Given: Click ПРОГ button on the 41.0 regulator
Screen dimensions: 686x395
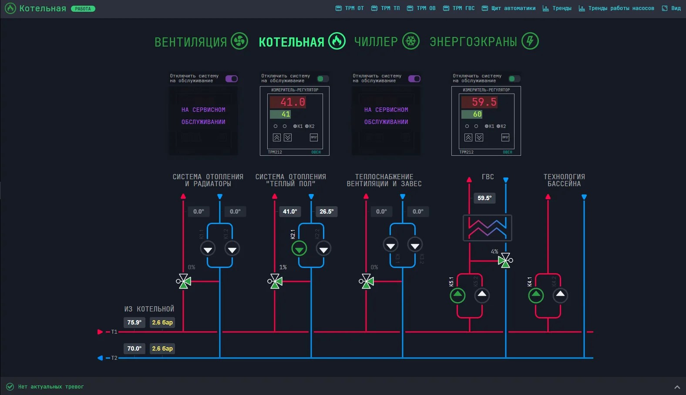Looking at the screenshot, I should [x=314, y=137].
